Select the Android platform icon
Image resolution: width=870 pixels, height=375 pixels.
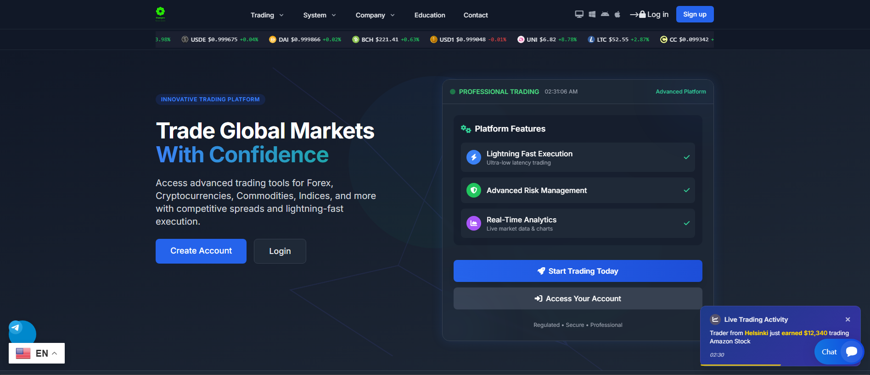click(x=605, y=15)
